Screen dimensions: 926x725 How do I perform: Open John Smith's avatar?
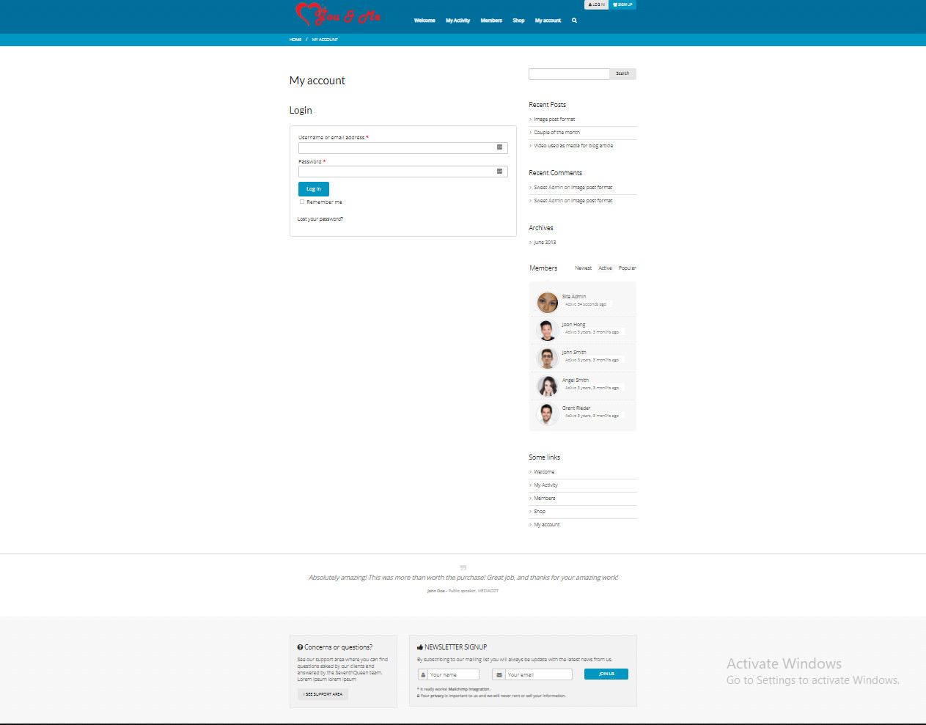[548, 358]
